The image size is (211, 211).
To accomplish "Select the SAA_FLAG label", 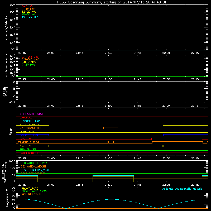I will coord(26,139).
